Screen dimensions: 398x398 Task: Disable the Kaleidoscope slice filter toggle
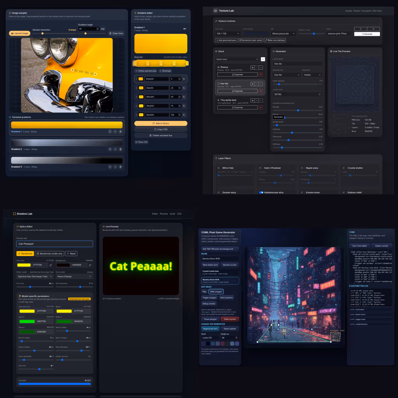click(x=261, y=192)
